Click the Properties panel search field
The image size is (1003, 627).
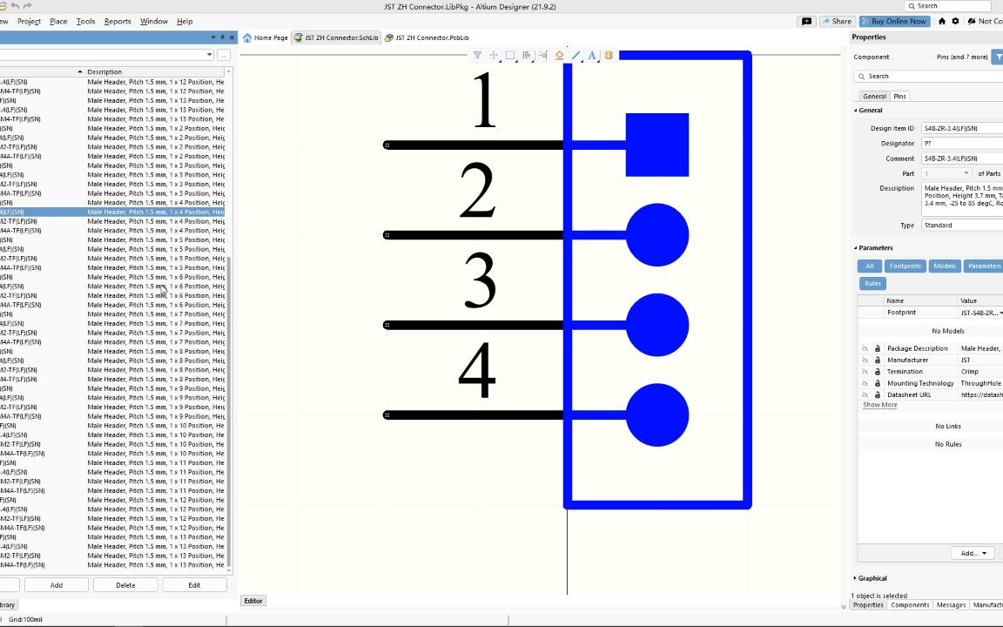[928, 76]
